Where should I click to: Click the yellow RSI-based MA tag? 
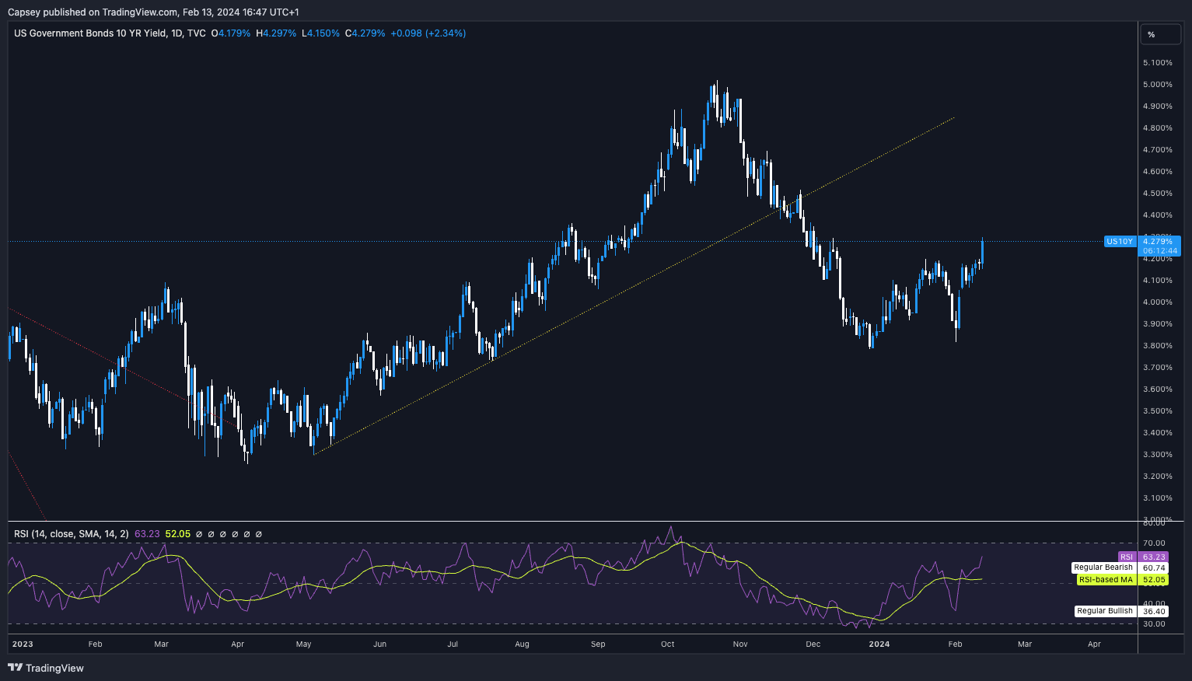[1105, 580]
